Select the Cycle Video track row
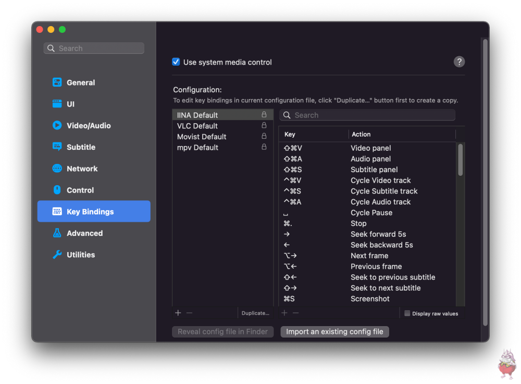 click(367, 181)
